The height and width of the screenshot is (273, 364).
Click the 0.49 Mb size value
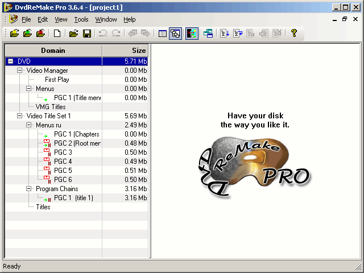[136, 162]
